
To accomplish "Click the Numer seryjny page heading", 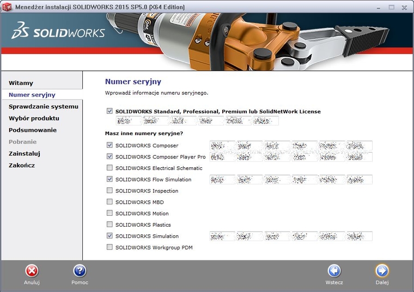I will 133,82.
